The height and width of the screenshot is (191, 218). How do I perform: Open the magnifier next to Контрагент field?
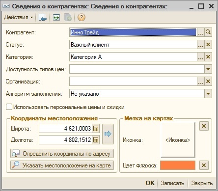208,32
